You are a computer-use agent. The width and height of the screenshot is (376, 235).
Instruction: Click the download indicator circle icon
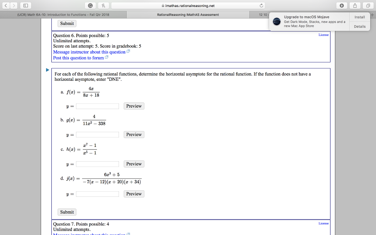click(342, 5)
